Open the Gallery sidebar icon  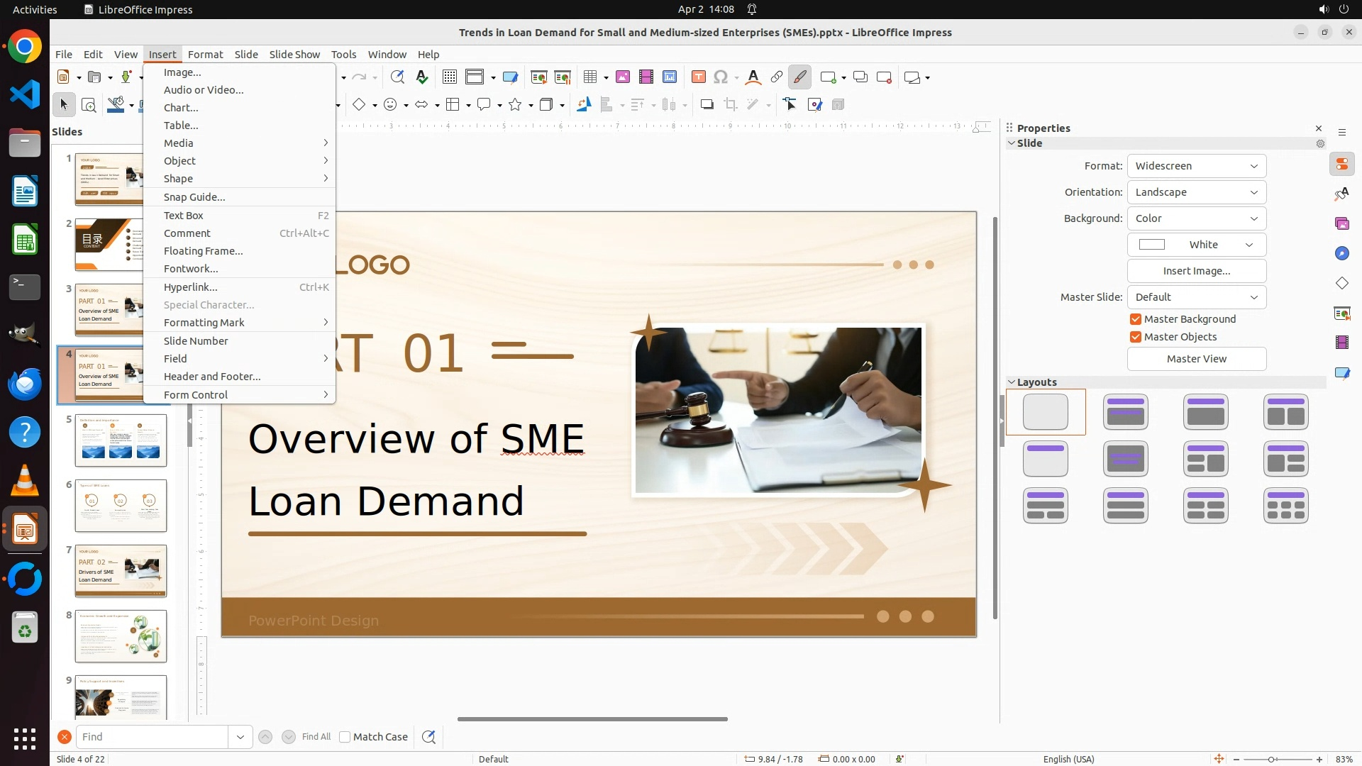[x=1341, y=223]
